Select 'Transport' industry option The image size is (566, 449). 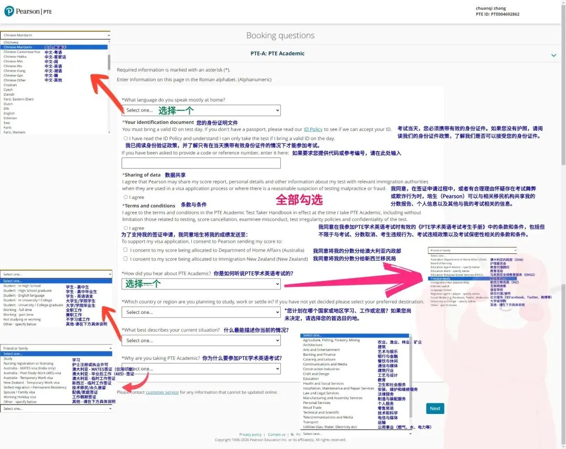pos(311,422)
